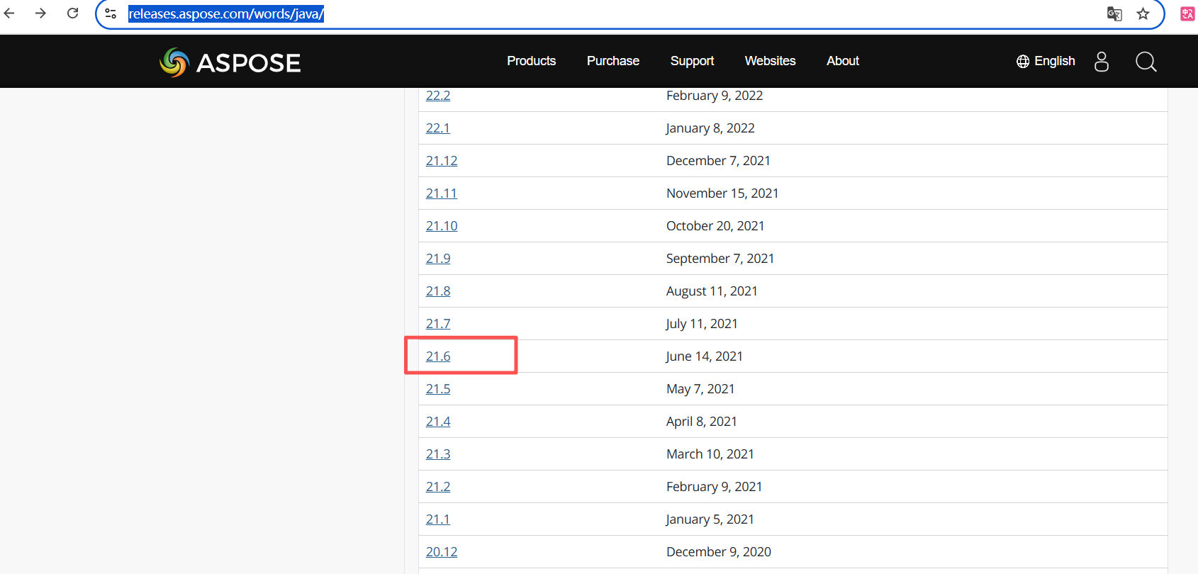
Task: Open the English language selector
Action: (x=1046, y=61)
